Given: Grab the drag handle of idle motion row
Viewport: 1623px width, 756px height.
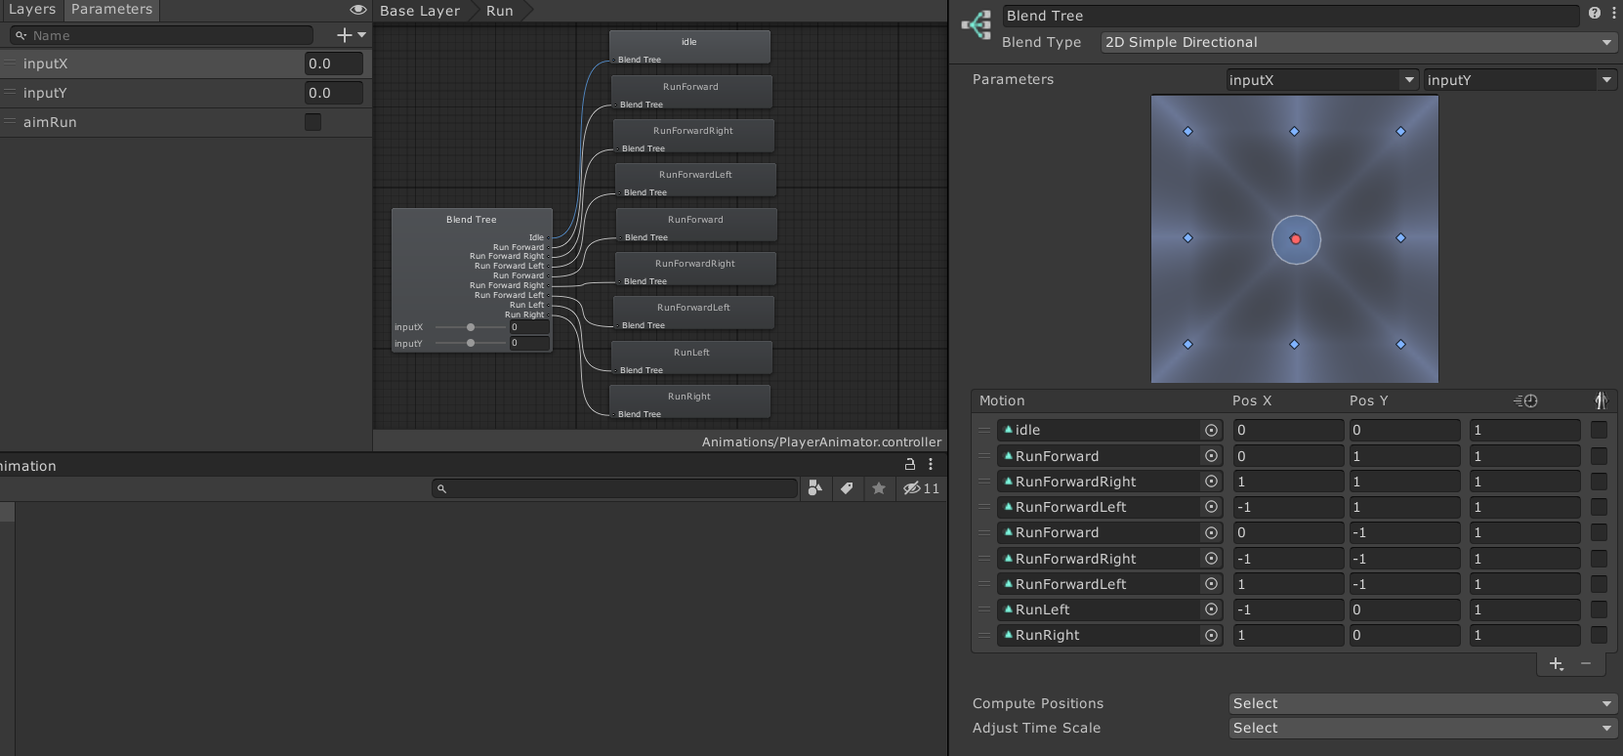Looking at the screenshot, I should coord(984,430).
